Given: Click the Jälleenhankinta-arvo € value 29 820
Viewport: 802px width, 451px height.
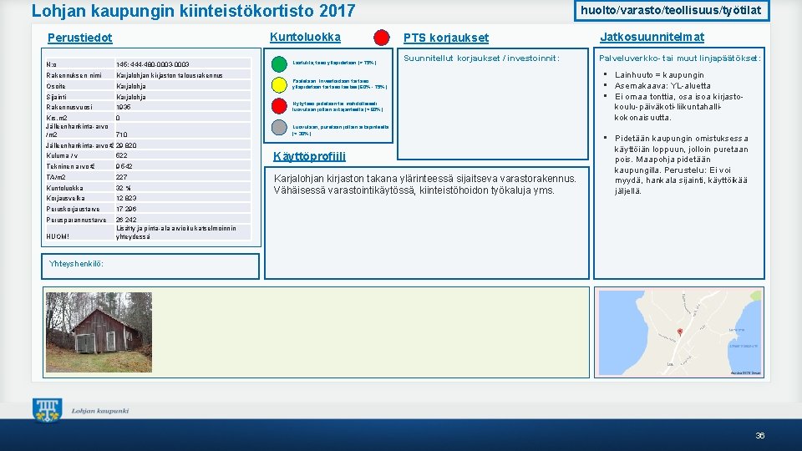Looking at the screenshot, I should click(x=126, y=145).
